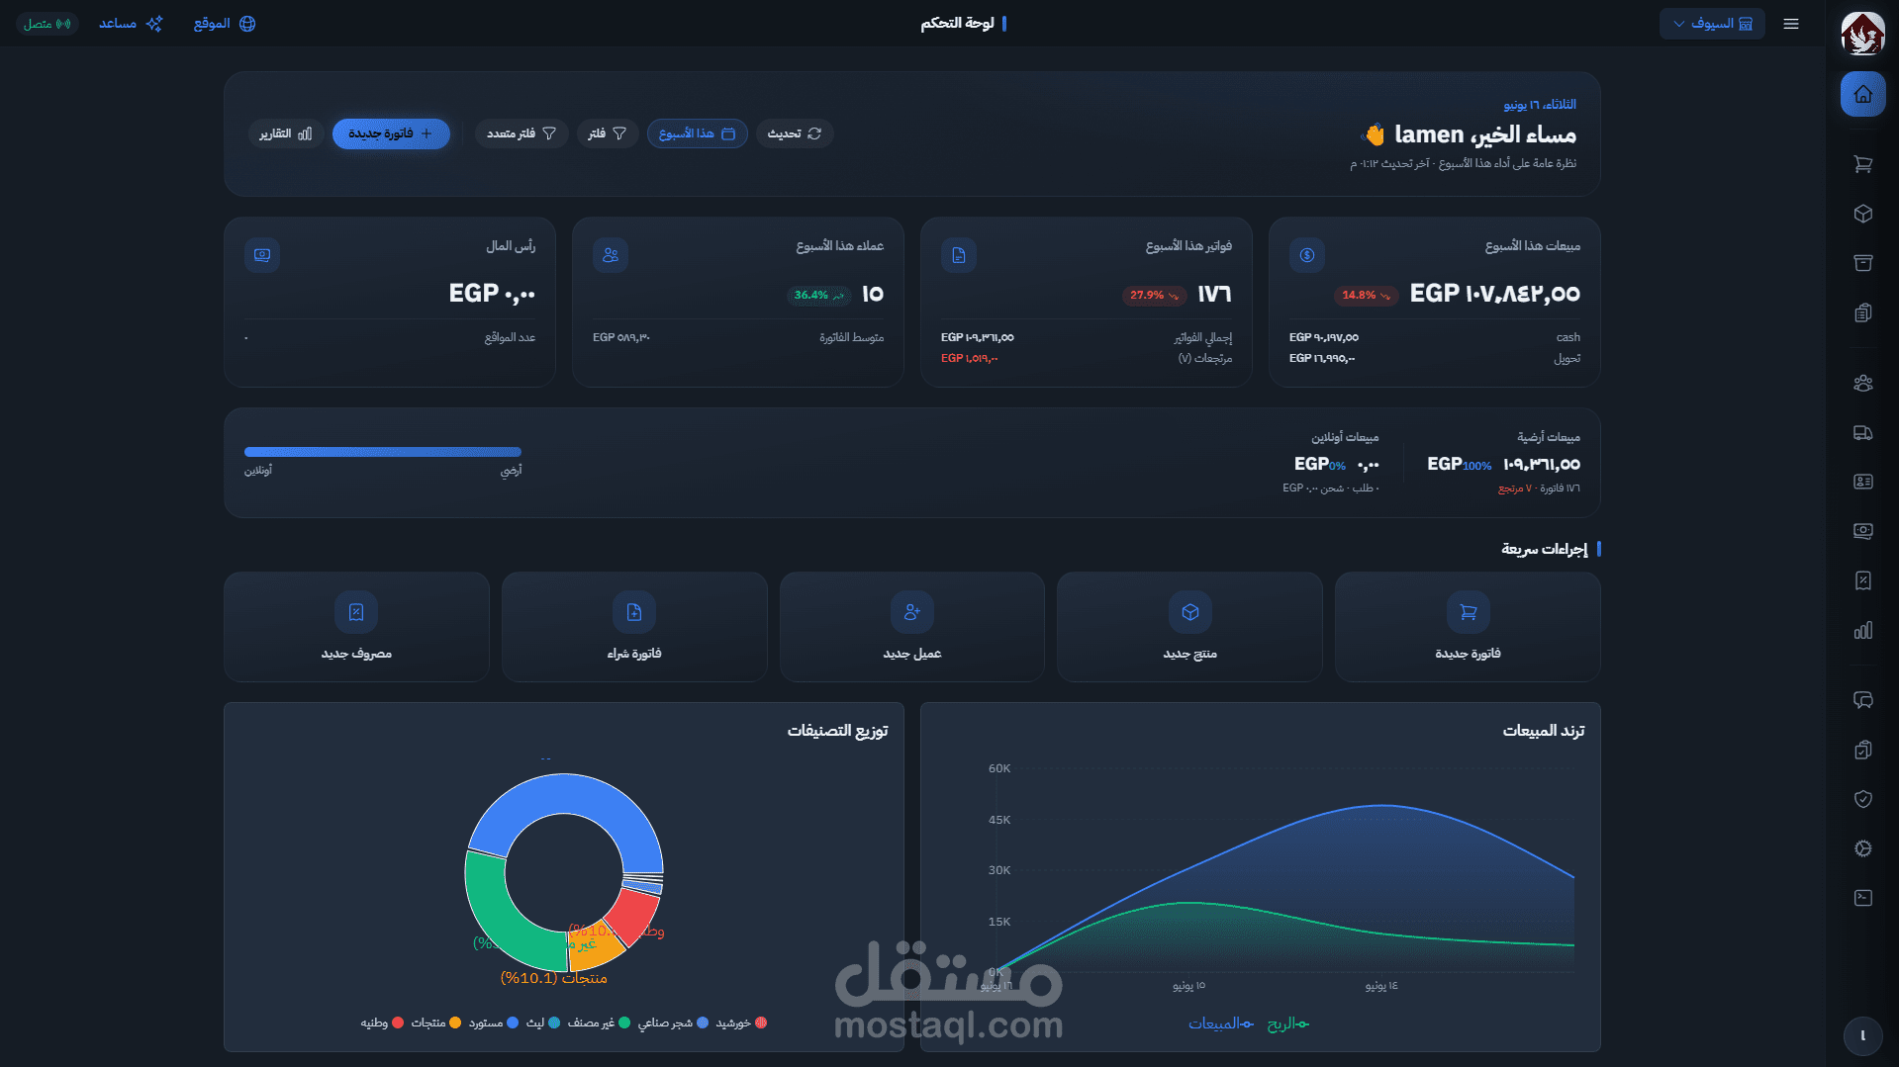The image size is (1899, 1067).
Task: Click the blue segment of donut chart
Action: click(x=564, y=793)
